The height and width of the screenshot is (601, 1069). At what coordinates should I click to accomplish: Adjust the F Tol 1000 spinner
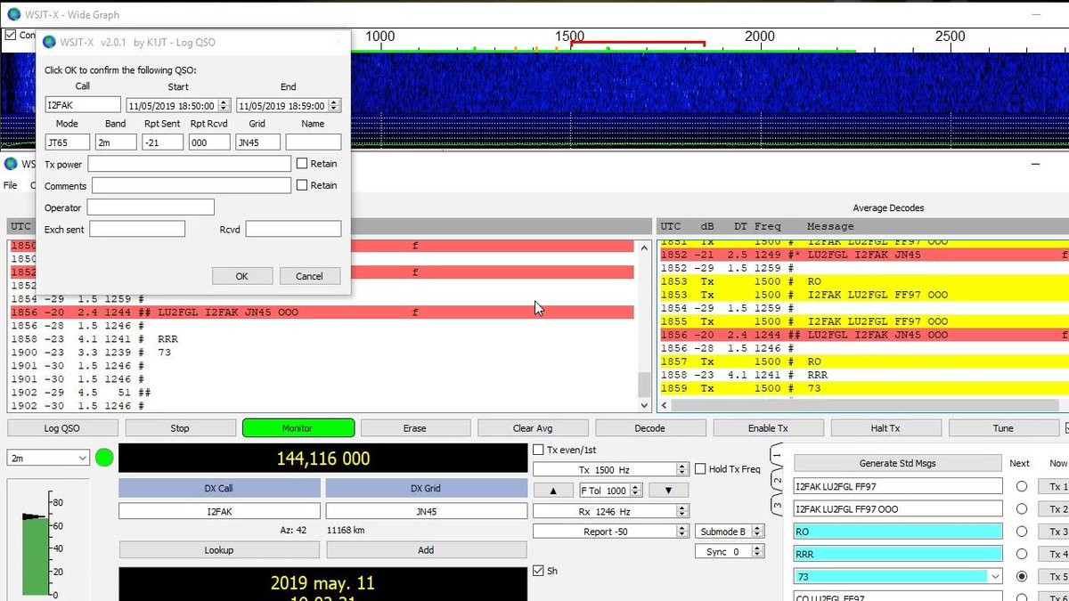tap(634, 491)
